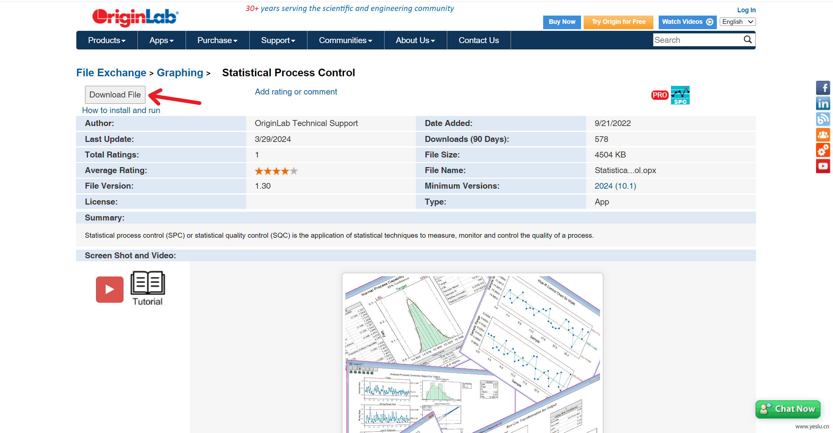Click the Buy Now button
Screen dimensions: 833x433
(x=562, y=22)
